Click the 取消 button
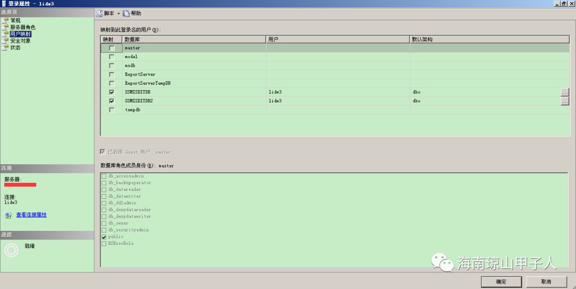The image size is (576, 289). (x=546, y=282)
